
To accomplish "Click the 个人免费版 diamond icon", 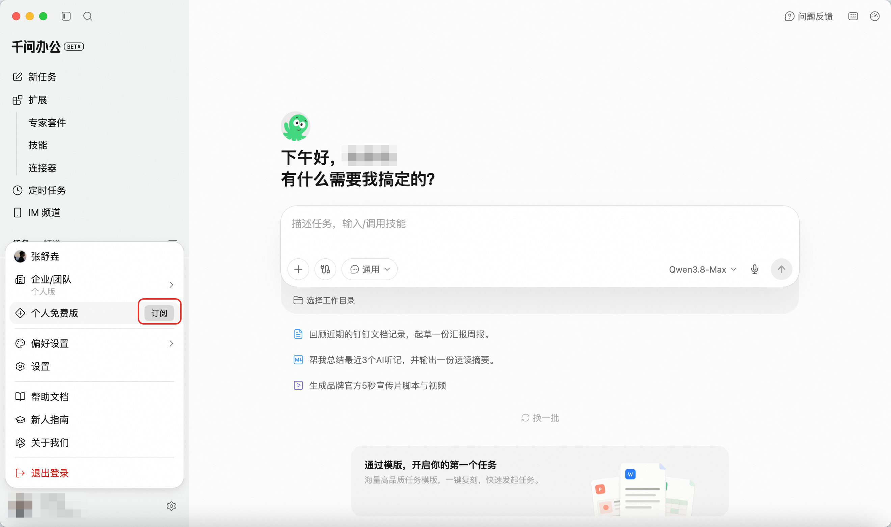I will (x=20, y=313).
